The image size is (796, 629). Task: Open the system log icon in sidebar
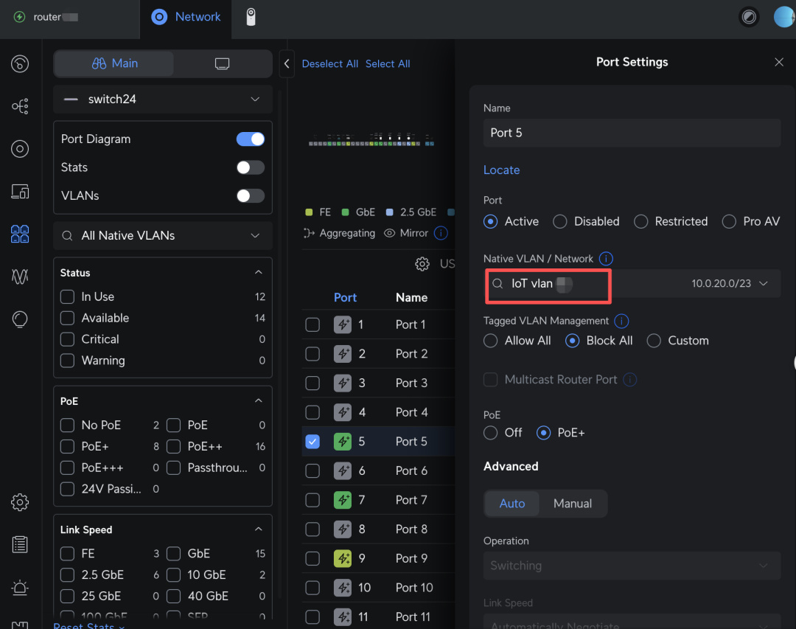pos(20,545)
